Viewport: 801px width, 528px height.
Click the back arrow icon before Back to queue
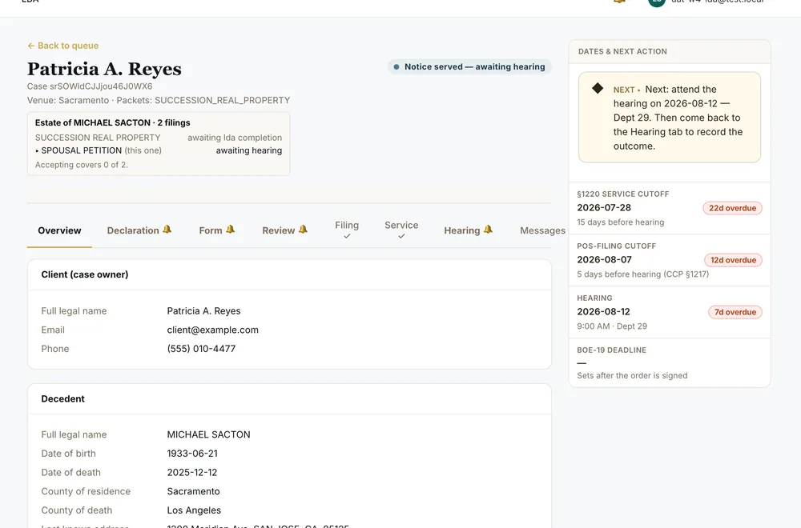(x=30, y=46)
